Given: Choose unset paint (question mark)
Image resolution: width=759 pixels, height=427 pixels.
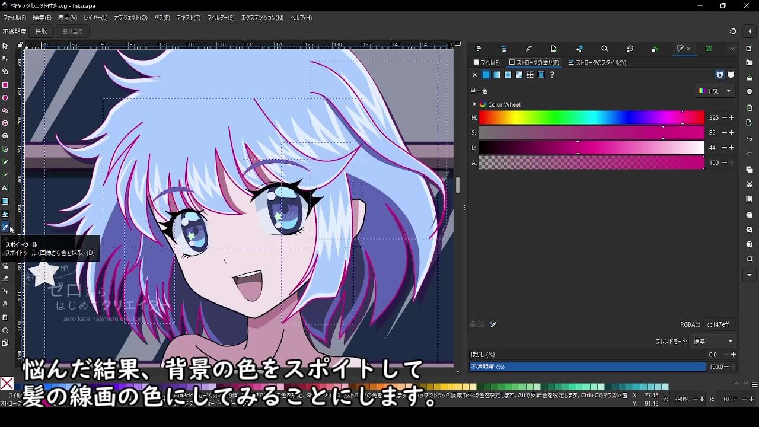Looking at the screenshot, I should [552, 75].
